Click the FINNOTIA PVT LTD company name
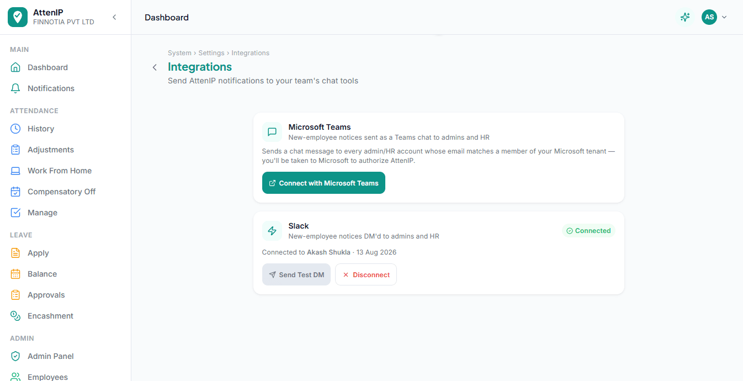Image resolution: width=743 pixels, height=381 pixels. (x=63, y=22)
